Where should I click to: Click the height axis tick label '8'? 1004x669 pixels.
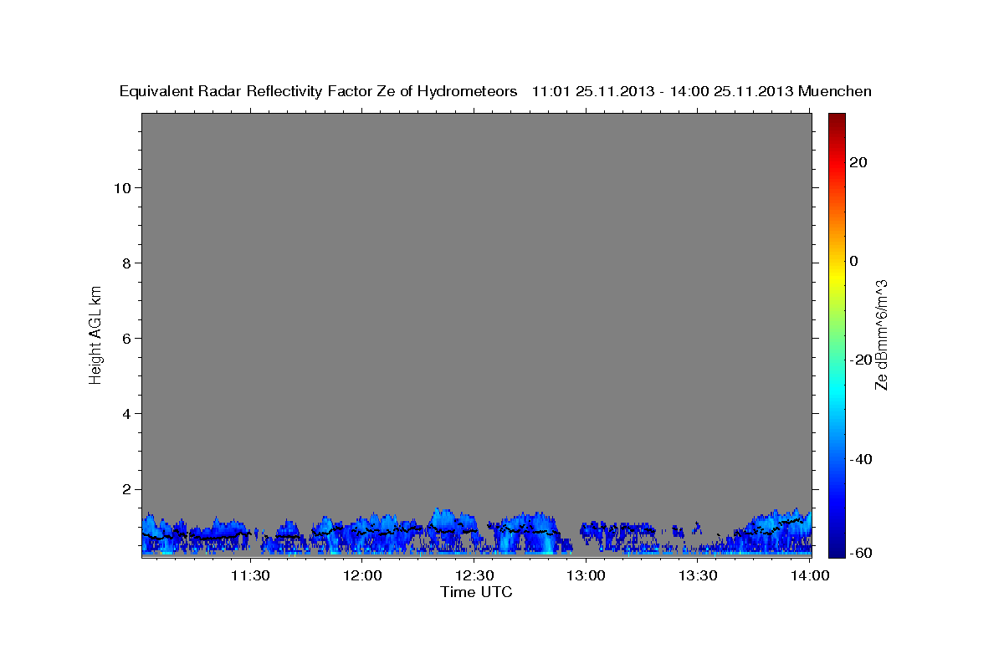(127, 263)
